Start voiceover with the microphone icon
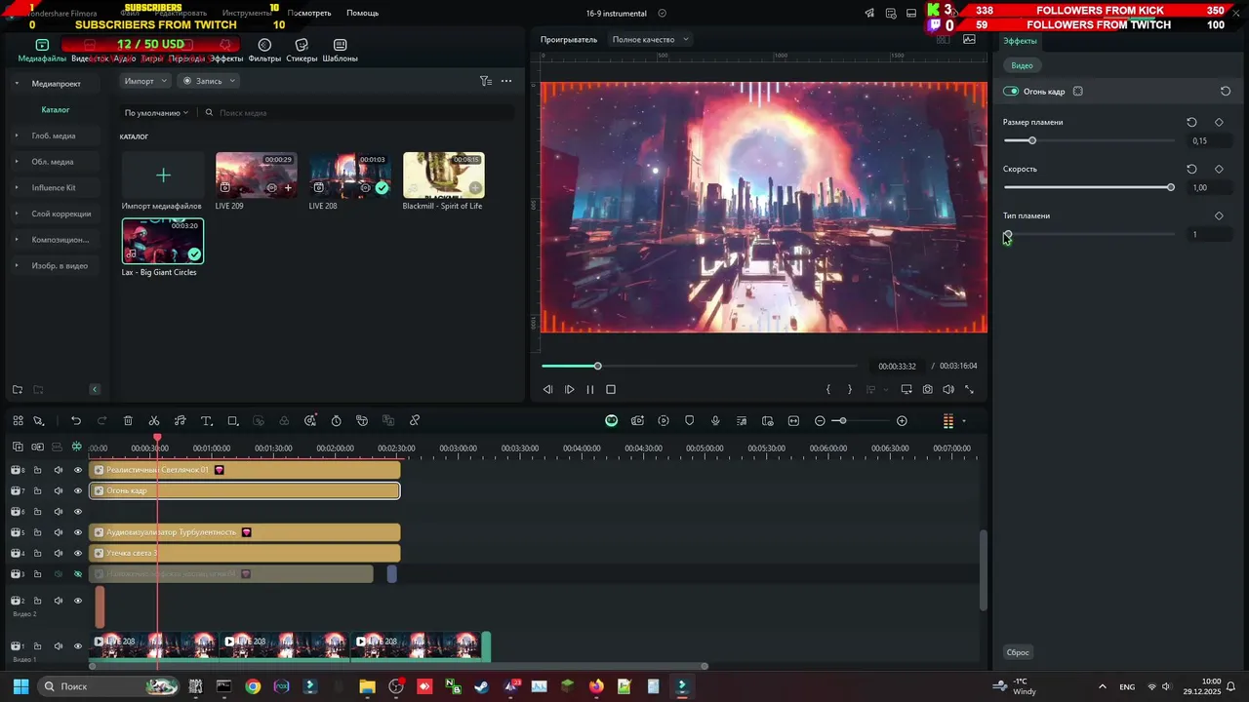 pyautogui.click(x=715, y=421)
